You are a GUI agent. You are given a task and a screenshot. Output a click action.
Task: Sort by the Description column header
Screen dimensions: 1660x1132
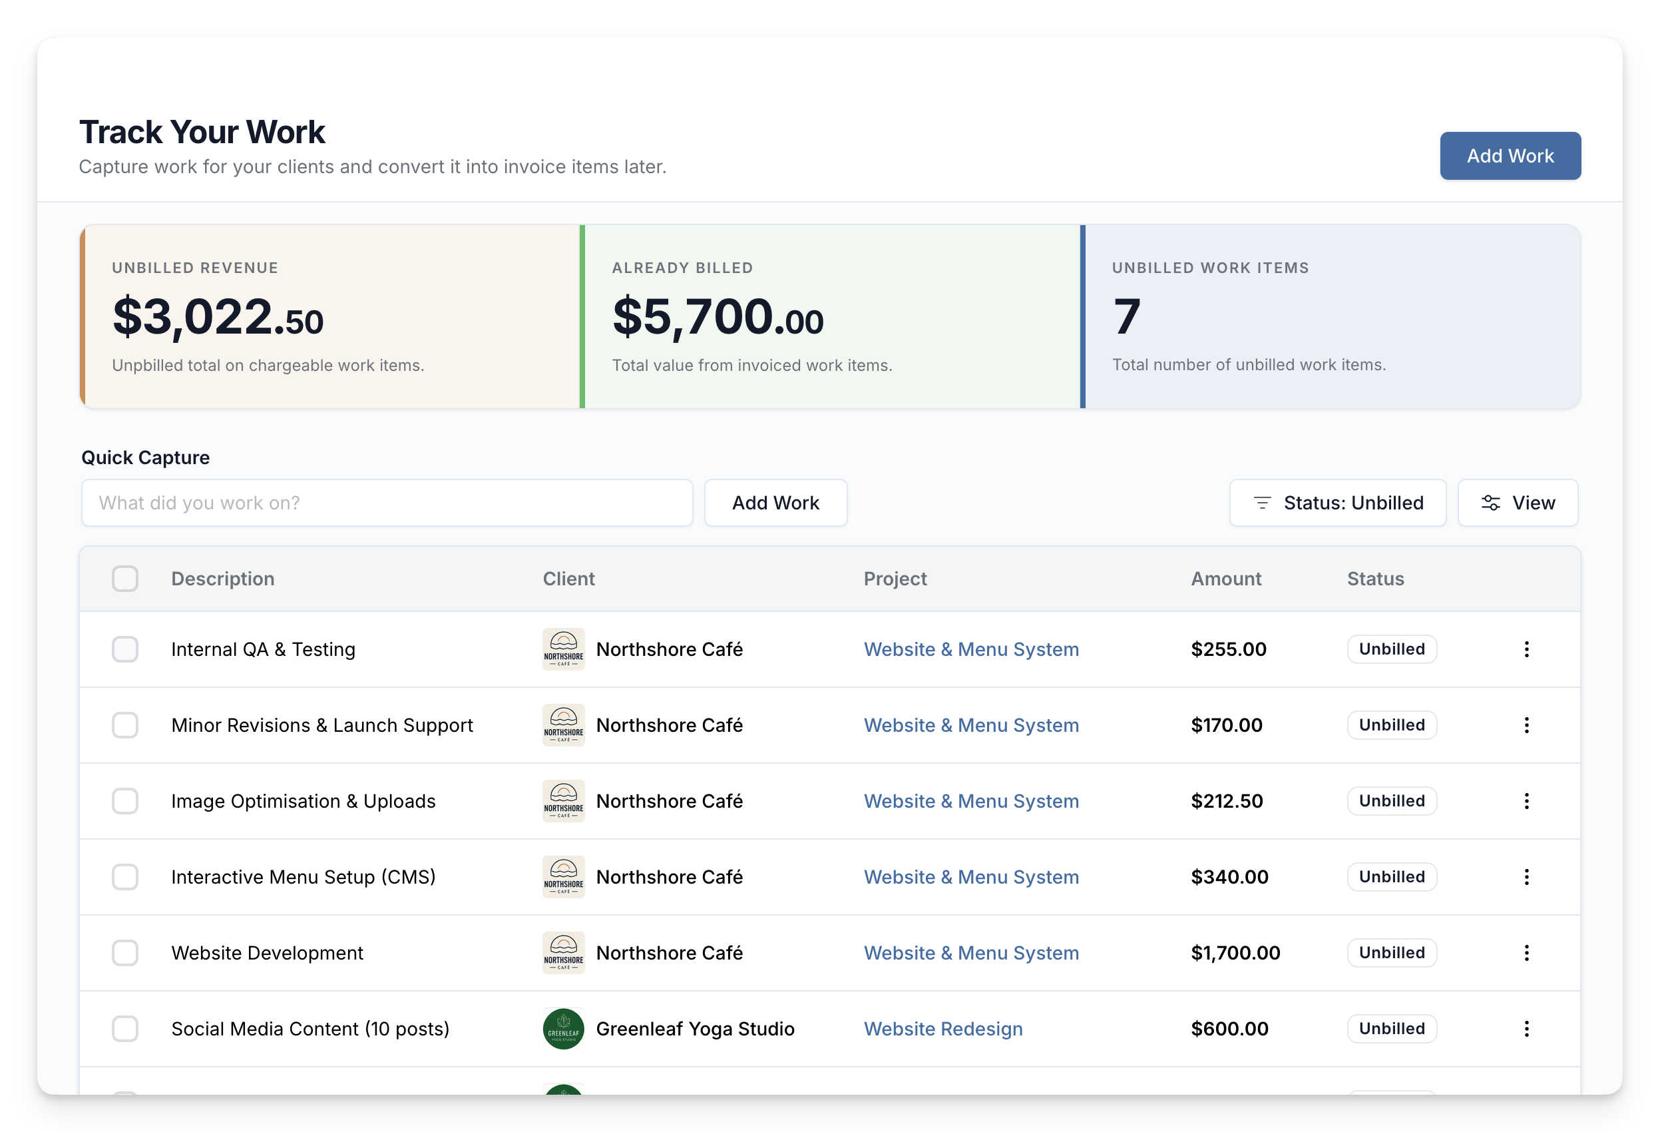(x=223, y=578)
